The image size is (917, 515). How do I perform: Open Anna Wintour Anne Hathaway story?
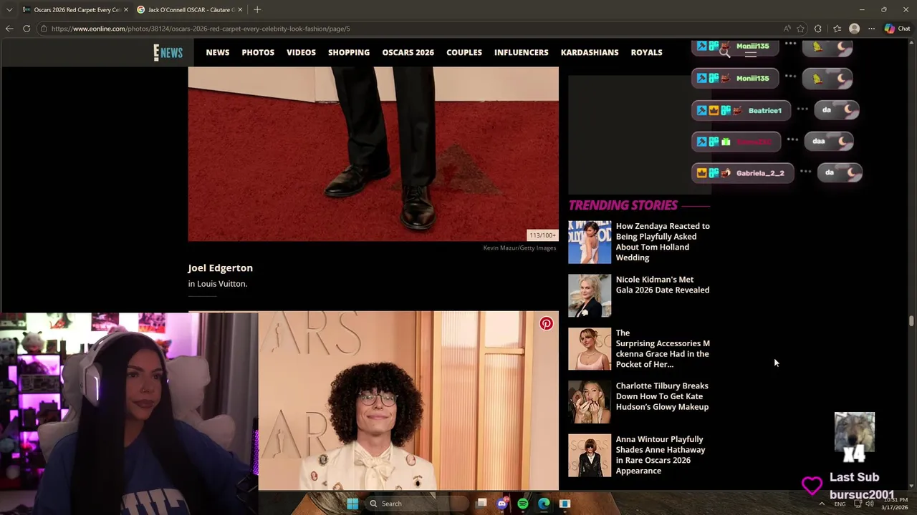tap(661, 455)
